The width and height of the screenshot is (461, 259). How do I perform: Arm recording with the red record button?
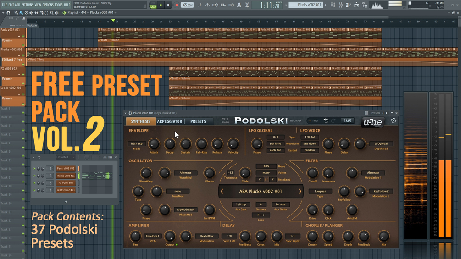pos(177,5)
